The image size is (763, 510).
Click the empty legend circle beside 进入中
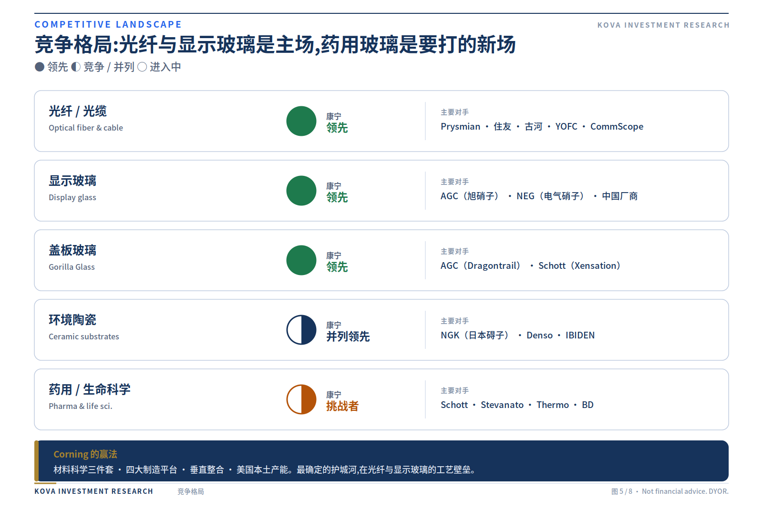click(142, 67)
